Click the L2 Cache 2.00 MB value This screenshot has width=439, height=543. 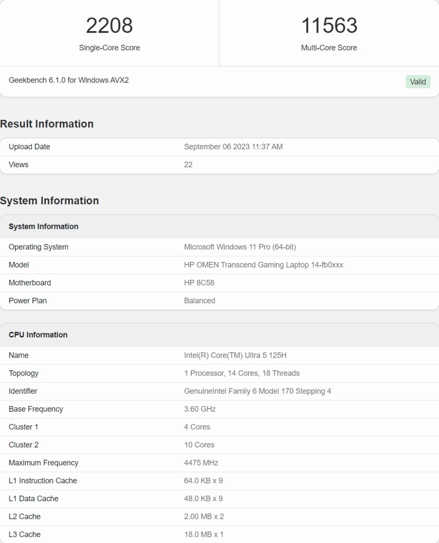(x=204, y=517)
